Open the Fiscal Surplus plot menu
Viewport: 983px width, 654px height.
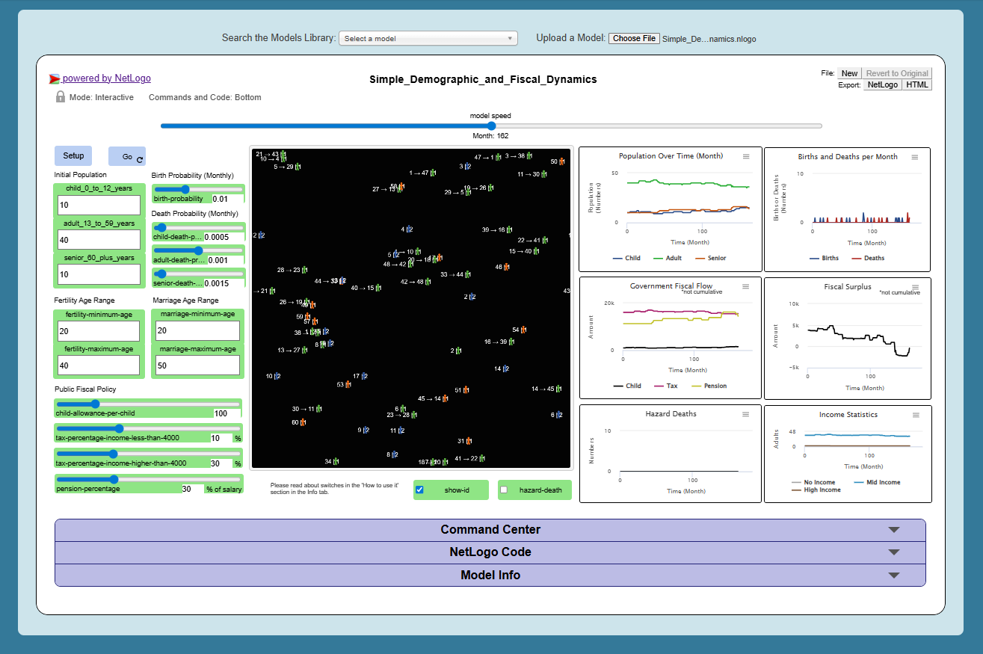[x=915, y=286]
